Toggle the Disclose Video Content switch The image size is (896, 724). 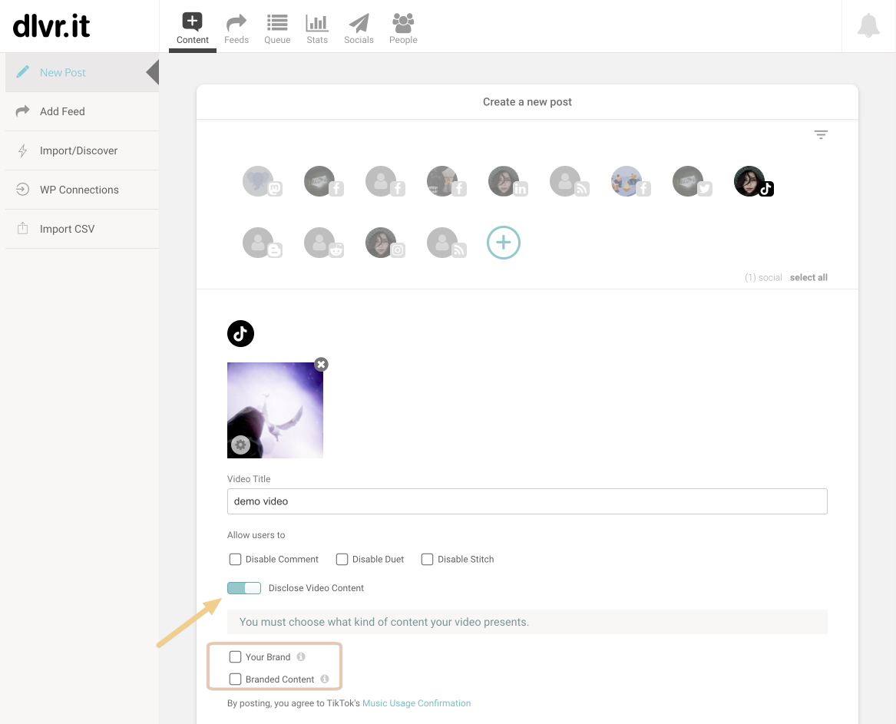(x=244, y=588)
